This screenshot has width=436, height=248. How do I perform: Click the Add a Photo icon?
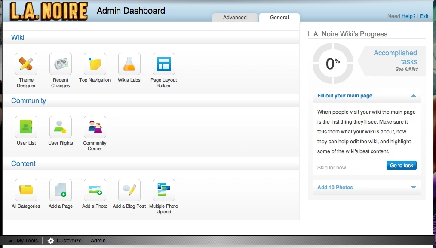[95, 190]
